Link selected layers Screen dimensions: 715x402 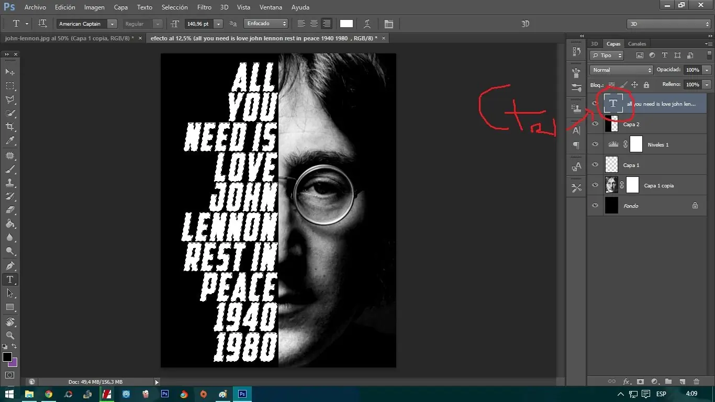[x=612, y=382]
